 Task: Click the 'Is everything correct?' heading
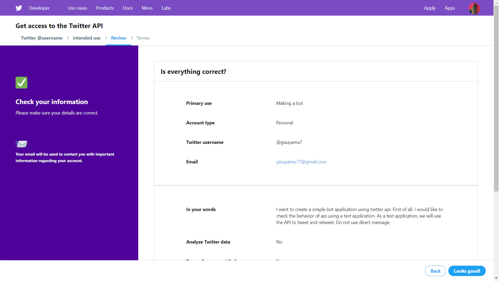[193, 72]
